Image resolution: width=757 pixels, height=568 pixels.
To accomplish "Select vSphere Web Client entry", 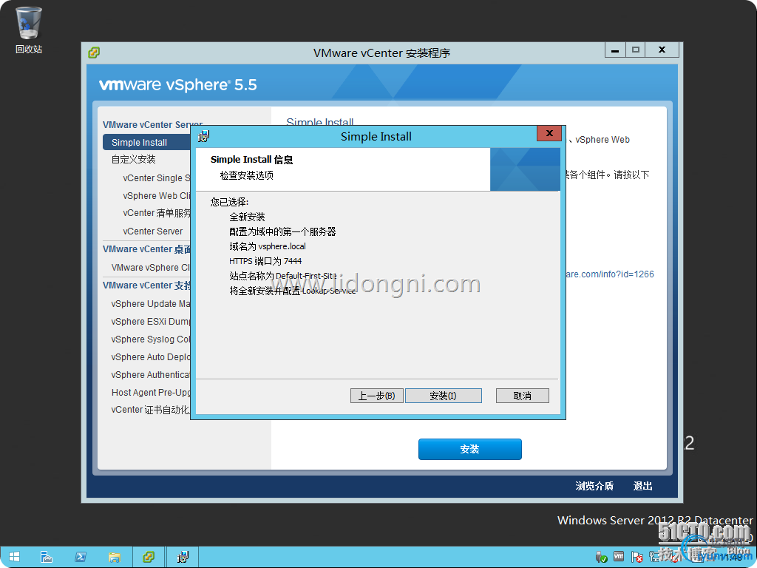I will [x=157, y=195].
